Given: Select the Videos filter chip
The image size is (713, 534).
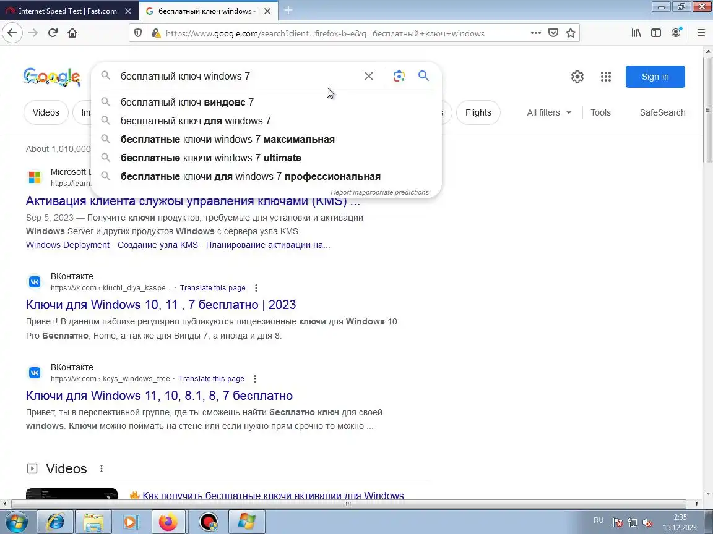Looking at the screenshot, I should click(46, 112).
